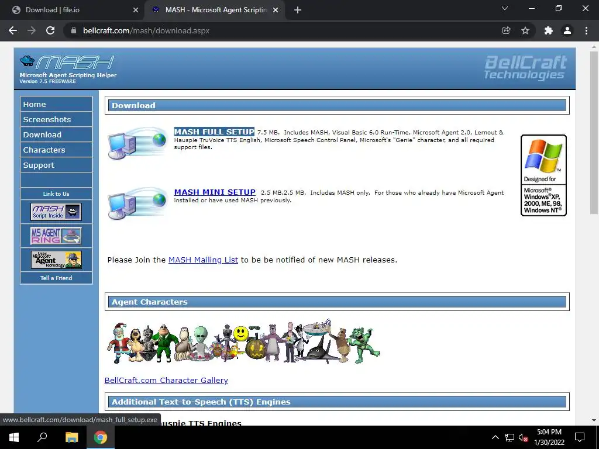This screenshot has height=449, width=599.
Task: Download MASH MINI SETUP link
Action: tap(215, 192)
